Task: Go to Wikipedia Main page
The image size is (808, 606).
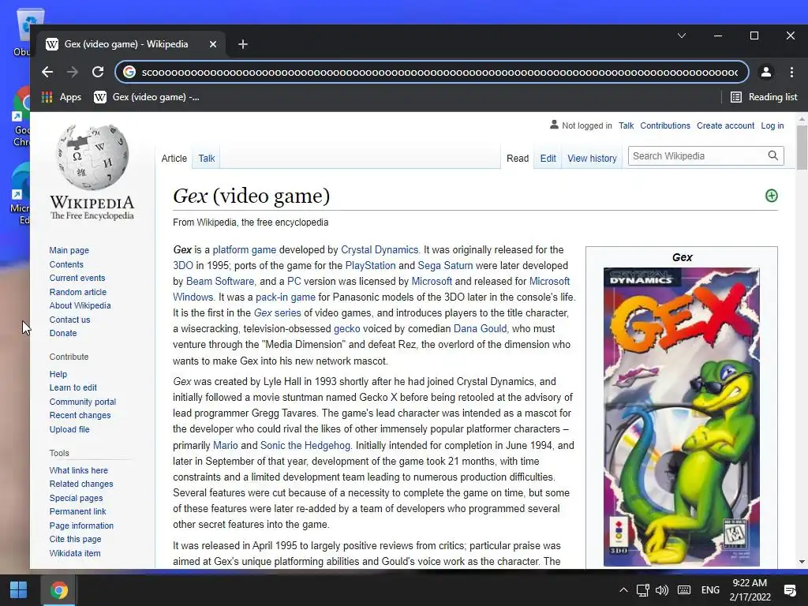Action: coord(69,250)
